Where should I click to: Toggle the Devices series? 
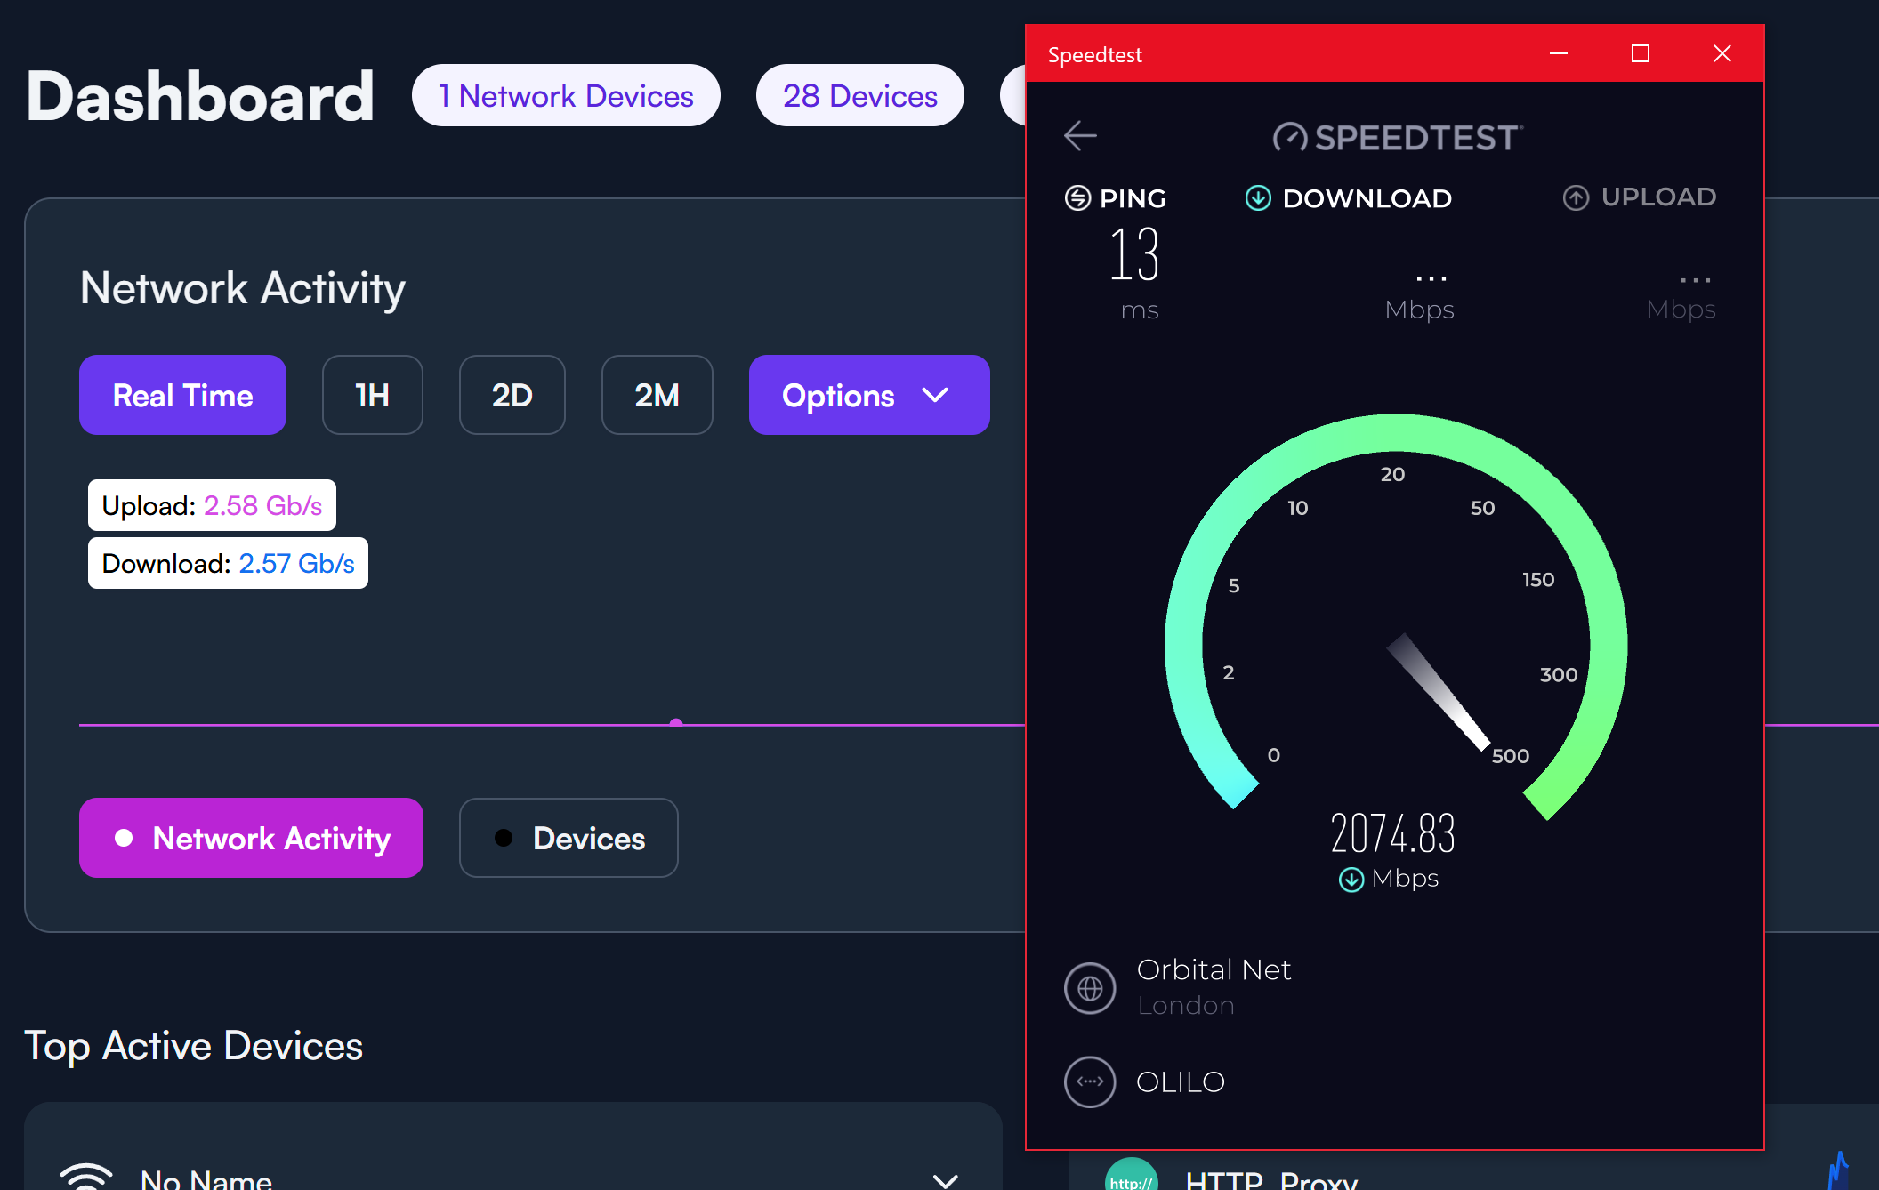click(569, 838)
